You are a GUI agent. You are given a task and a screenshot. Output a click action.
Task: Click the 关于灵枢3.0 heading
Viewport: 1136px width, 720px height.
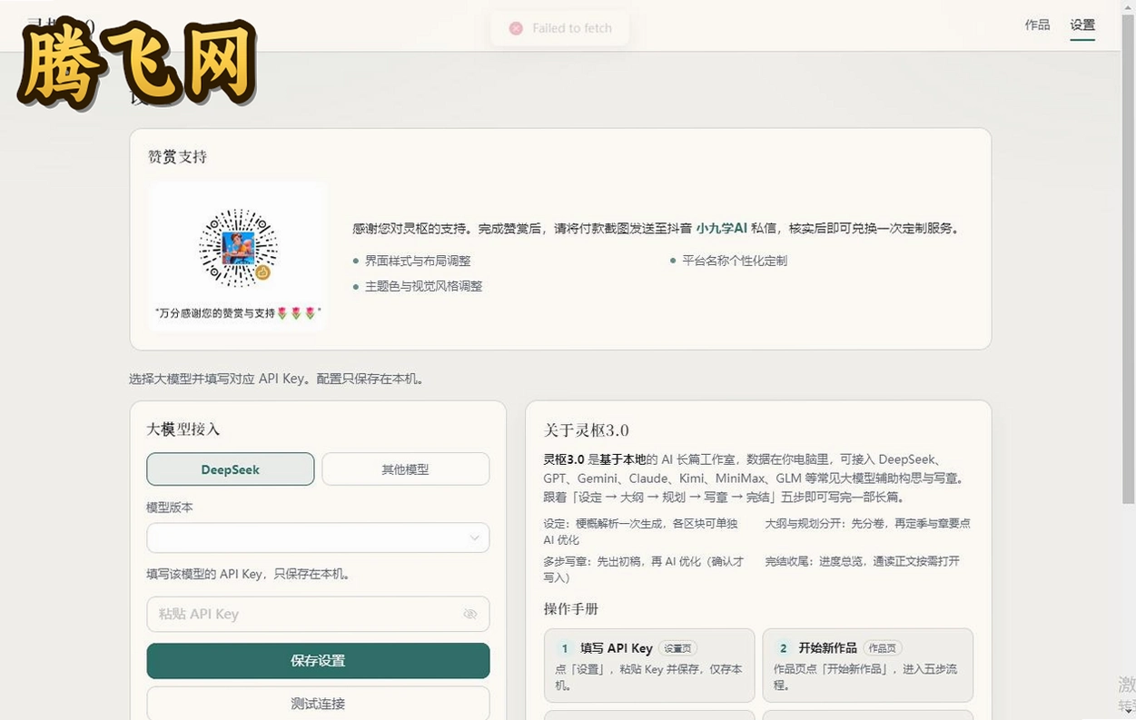point(587,430)
